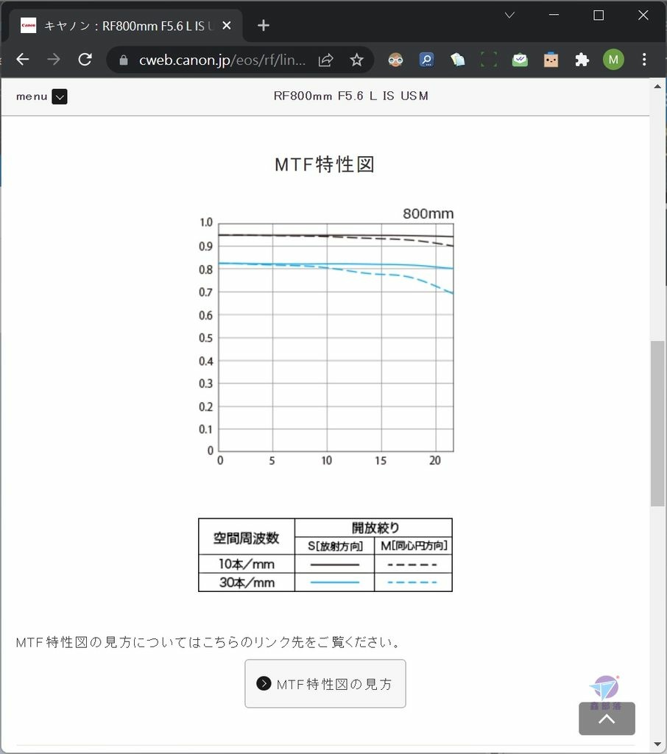The height and width of the screenshot is (754, 667).
Task: Open the paper sheets extension icon
Action: tap(457, 60)
